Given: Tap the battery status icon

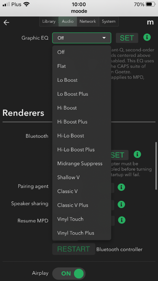Looking at the screenshot, I should tap(150, 4).
